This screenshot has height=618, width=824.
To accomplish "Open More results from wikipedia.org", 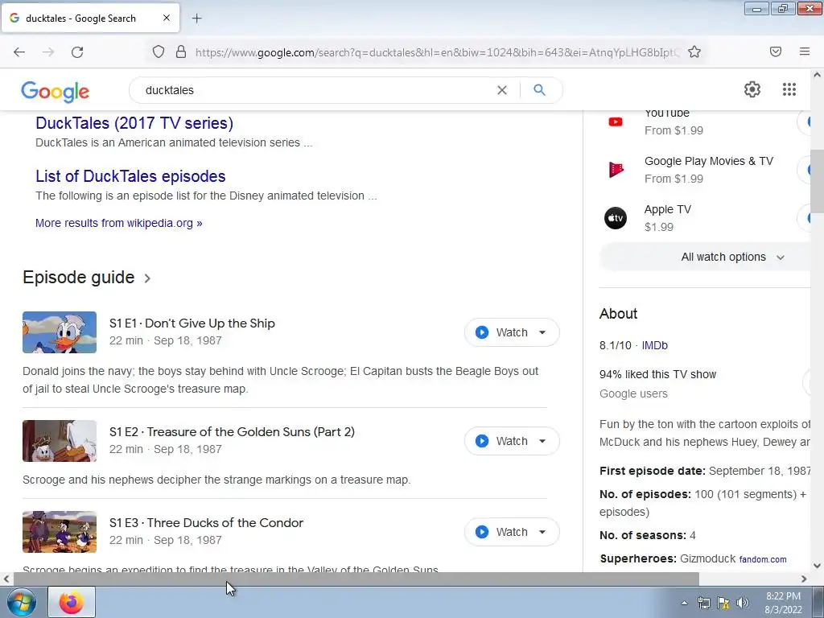I will coord(119,223).
